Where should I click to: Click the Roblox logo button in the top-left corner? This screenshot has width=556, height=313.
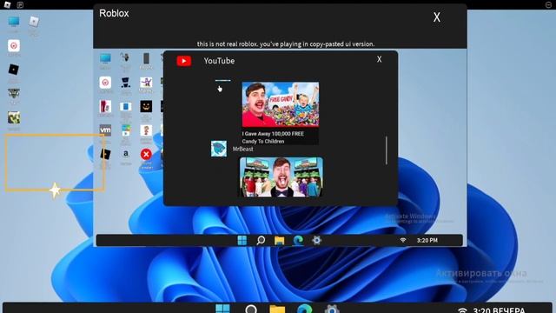coord(7,4)
